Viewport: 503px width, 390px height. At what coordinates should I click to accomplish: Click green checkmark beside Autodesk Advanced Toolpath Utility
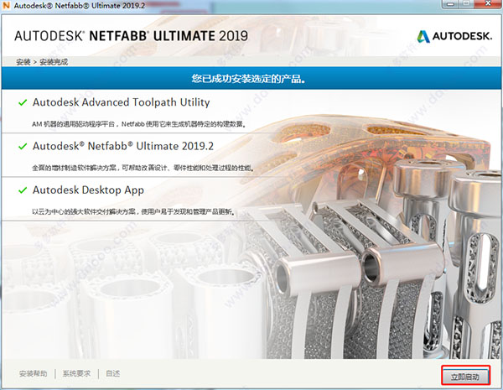[23, 102]
